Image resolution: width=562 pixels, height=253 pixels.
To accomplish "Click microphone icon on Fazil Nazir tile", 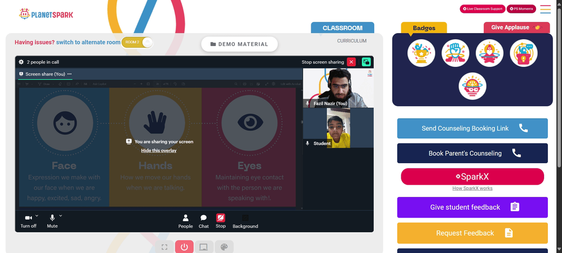I will [x=307, y=103].
